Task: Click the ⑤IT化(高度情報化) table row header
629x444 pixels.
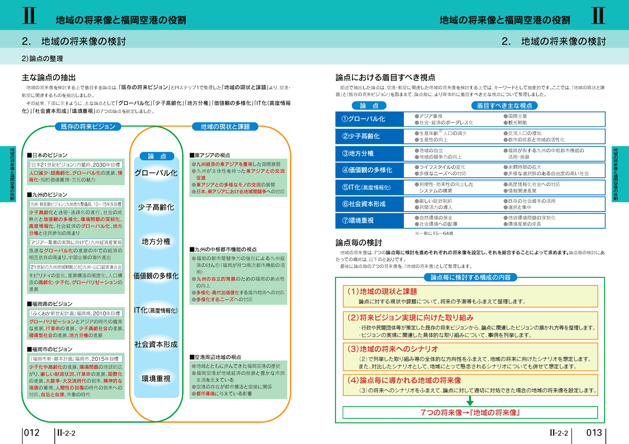Action: pyautogui.click(x=369, y=187)
